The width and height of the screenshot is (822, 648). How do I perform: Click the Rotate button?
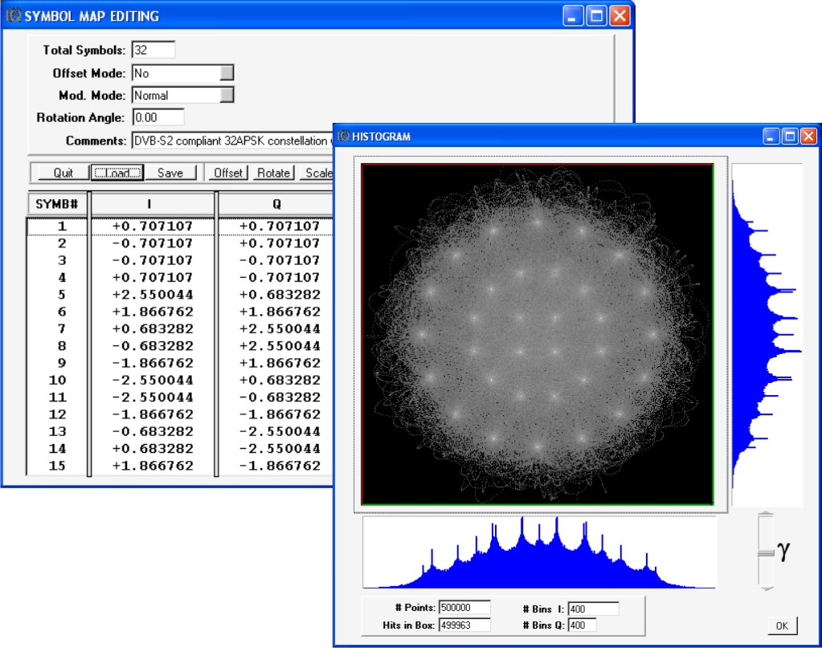(273, 173)
